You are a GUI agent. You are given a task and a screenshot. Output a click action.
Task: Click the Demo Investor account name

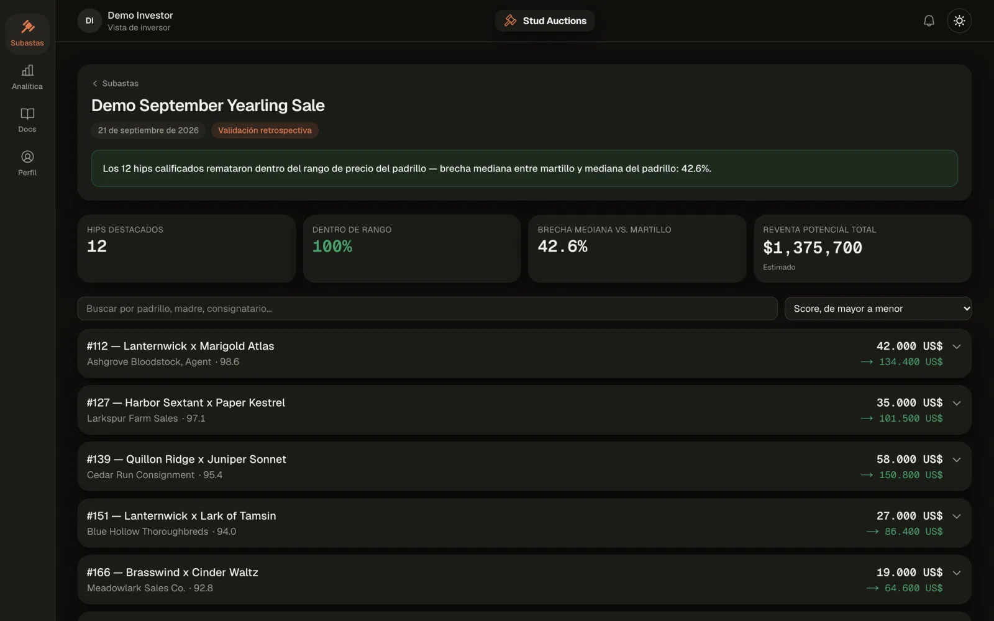point(140,15)
